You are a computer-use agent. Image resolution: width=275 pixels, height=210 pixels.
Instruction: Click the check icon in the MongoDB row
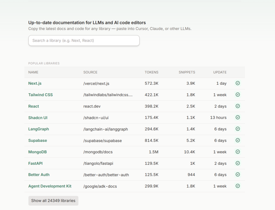pos(238,152)
